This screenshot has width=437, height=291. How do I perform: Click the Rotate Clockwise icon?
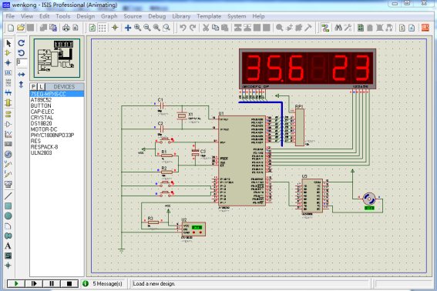[x=21, y=43]
